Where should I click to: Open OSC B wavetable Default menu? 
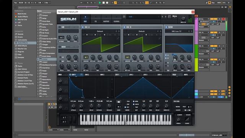click(x=142, y=31)
